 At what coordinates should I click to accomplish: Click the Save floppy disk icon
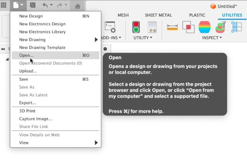[32, 5]
